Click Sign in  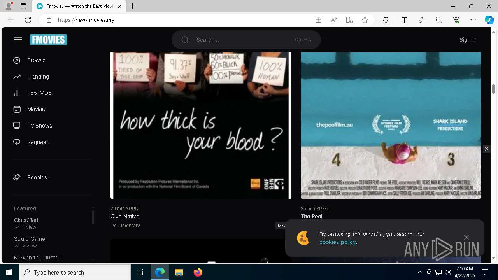click(x=468, y=40)
